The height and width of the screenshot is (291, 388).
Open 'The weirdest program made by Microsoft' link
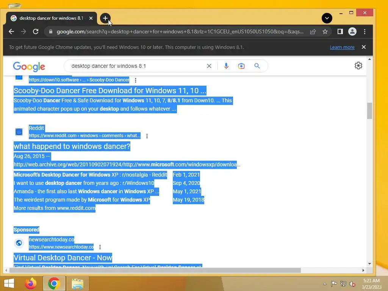[x=82, y=200]
